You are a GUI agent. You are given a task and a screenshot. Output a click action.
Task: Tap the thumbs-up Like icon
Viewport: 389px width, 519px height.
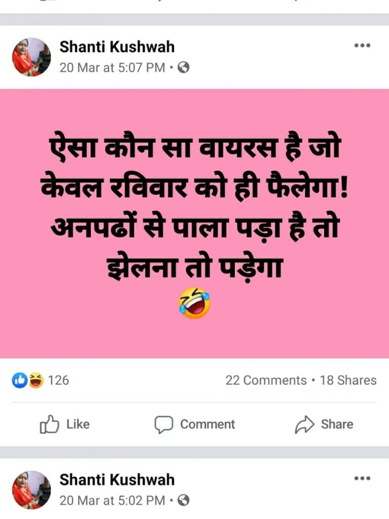(49, 424)
